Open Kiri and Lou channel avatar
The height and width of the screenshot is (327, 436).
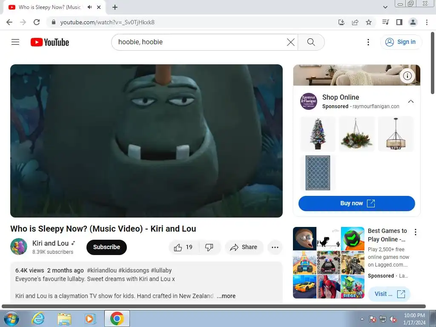coord(19,247)
